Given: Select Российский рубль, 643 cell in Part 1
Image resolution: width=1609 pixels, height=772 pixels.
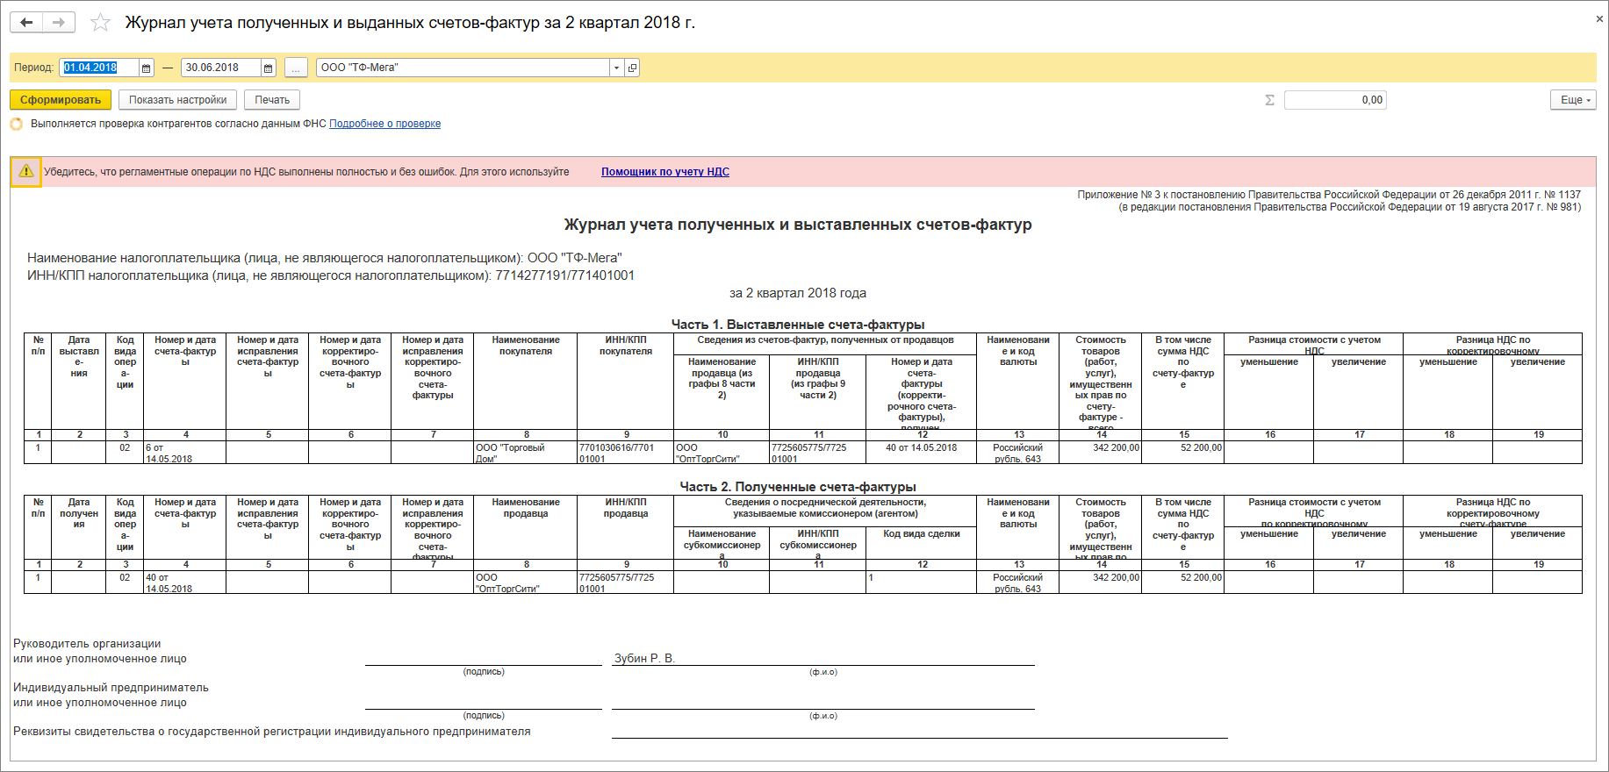Looking at the screenshot, I should [1017, 453].
